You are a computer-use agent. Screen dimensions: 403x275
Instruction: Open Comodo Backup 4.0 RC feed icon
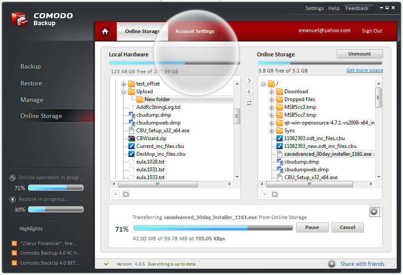pos(14,253)
